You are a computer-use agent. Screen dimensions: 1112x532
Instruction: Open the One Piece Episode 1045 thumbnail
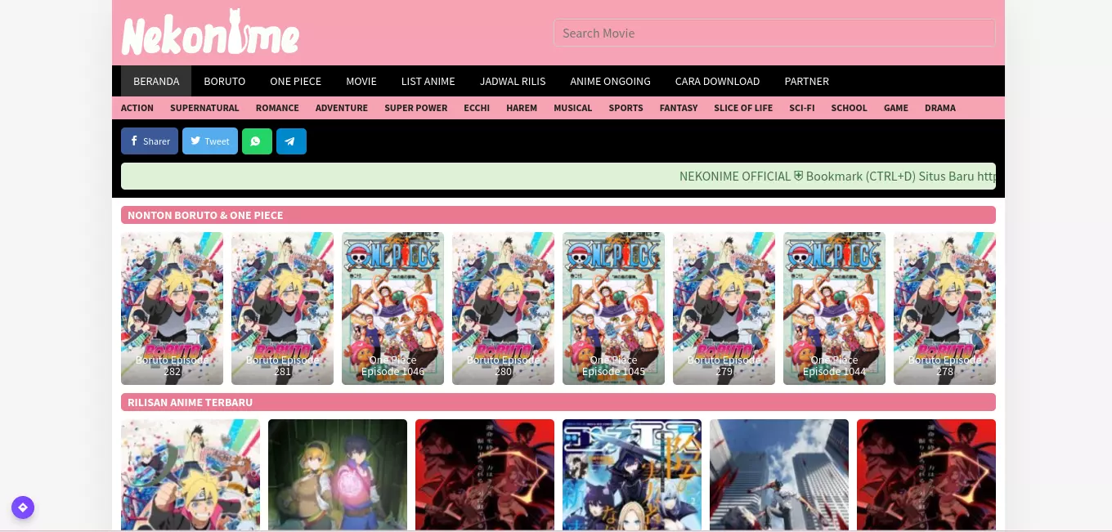click(x=613, y=308)
